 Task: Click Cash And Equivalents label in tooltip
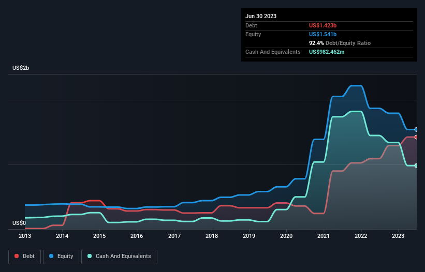[273, 52]
